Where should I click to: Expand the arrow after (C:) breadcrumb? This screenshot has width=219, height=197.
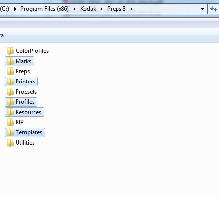15,9
